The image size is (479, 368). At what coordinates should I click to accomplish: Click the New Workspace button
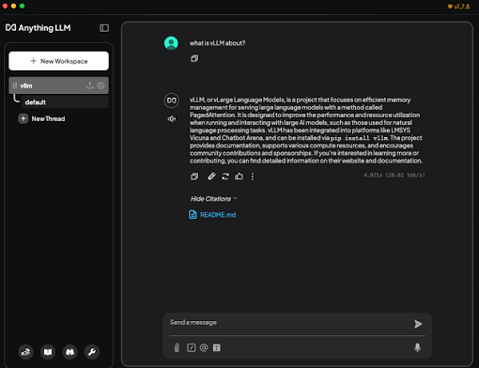tap(59, 61)
